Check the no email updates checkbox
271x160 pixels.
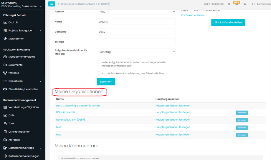click(99, 73)
